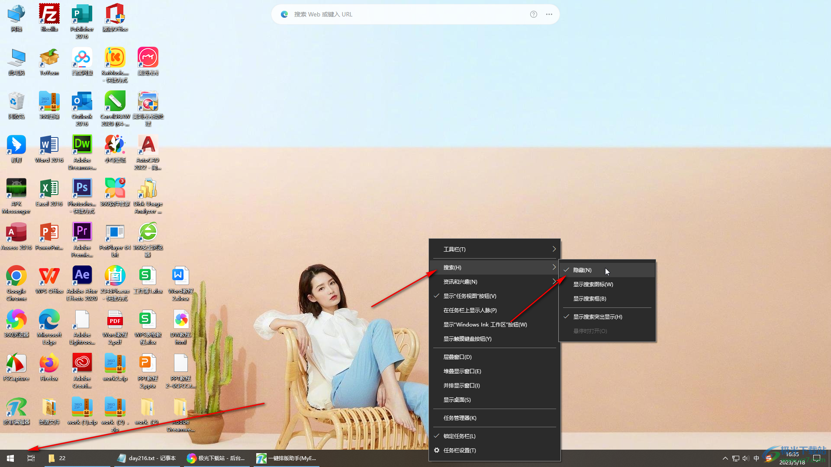831x467 pixels.
Task: Select the AutoCAD 2022 shortcut
Action: [x=148, y=152]
